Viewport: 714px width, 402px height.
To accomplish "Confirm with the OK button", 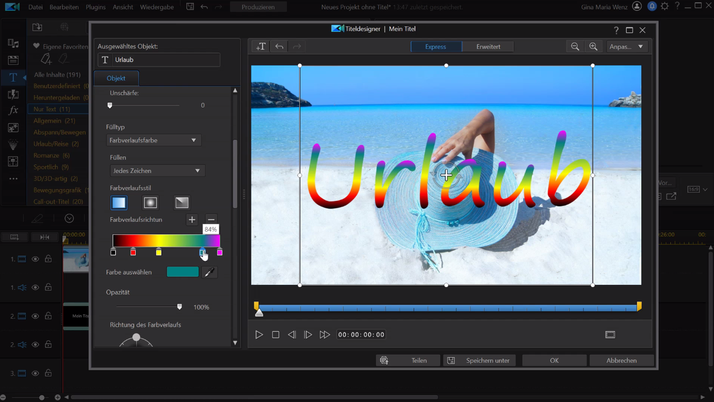I will click(x=554, y=361).
